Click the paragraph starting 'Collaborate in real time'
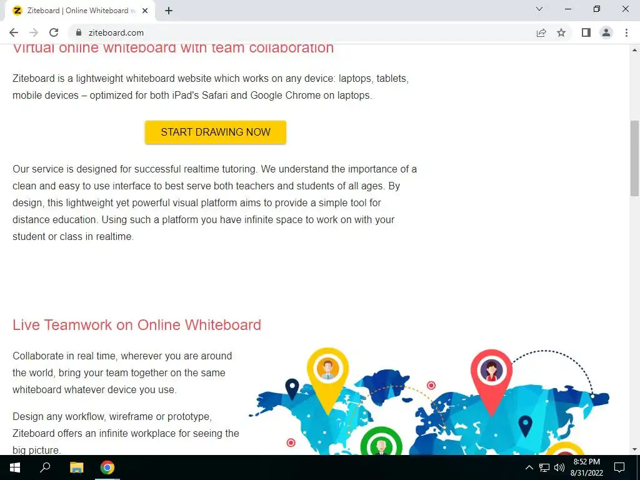 122,372
